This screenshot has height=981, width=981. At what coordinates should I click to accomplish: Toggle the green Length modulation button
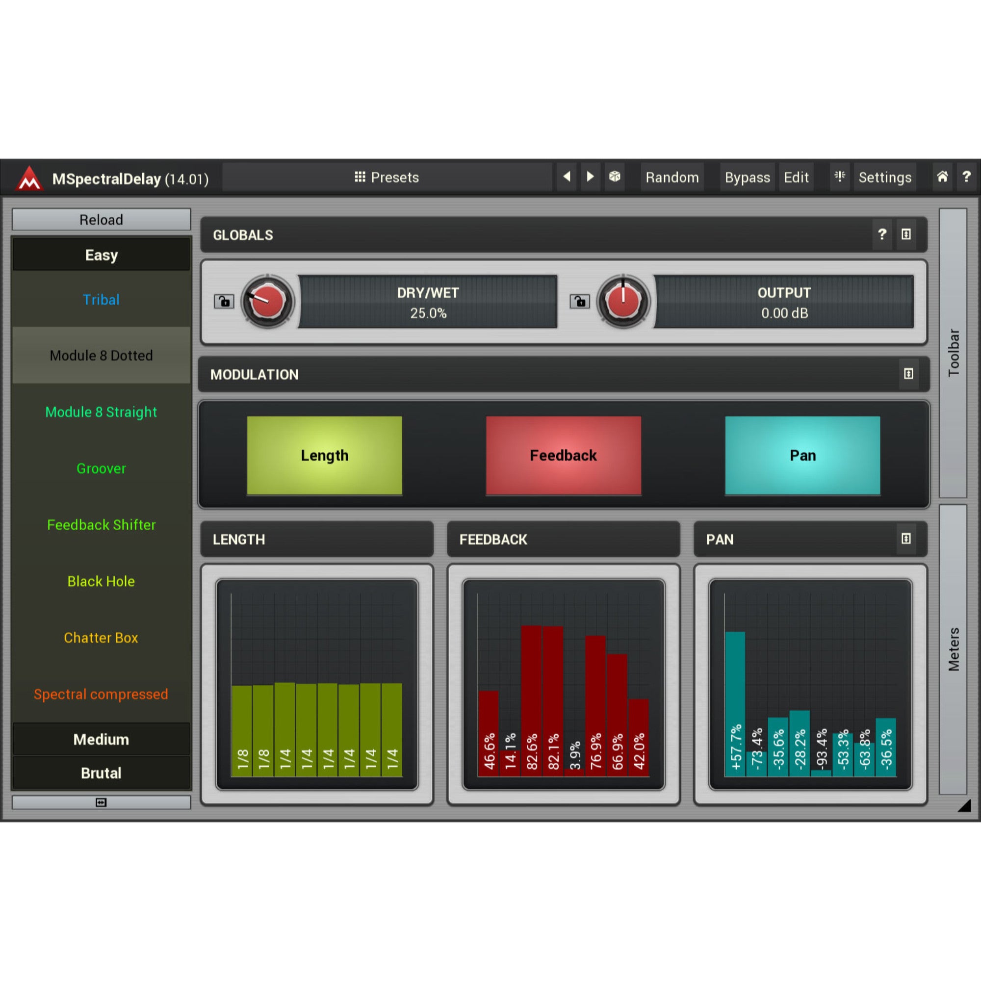click(324, 455)
